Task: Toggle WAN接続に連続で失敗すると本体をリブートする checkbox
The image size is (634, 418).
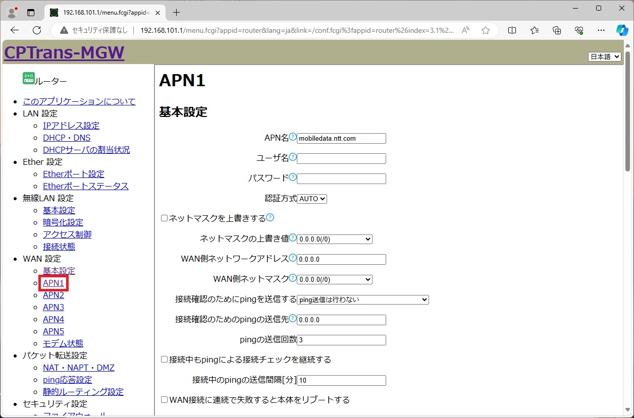Action: (x=164, y=400)
